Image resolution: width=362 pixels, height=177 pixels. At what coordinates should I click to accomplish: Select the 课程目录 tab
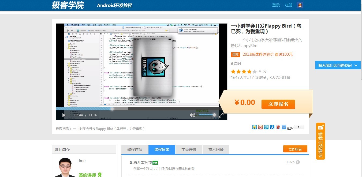(162, 149)
